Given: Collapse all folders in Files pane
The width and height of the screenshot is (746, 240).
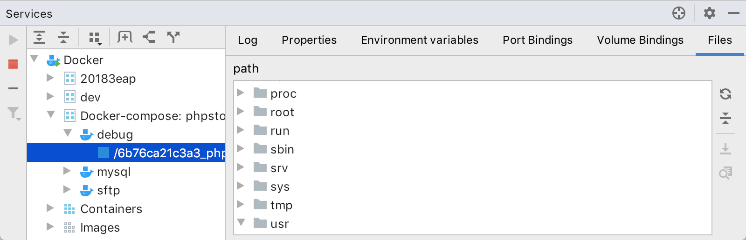Looking at the screenshot, I should pyautogui.click(x=725, y=118).
